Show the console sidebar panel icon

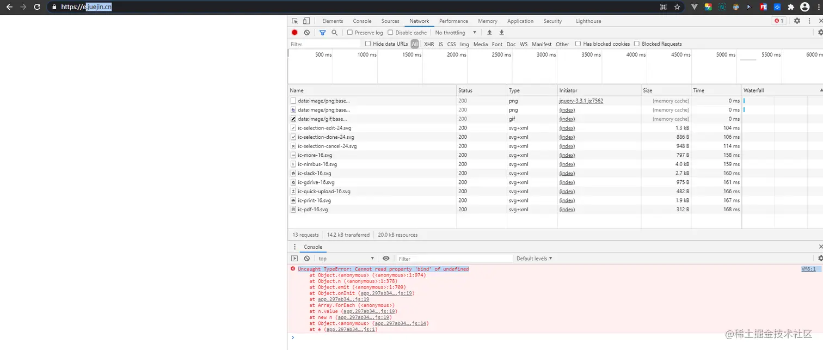pyautogui.click(x=294, y=259)
